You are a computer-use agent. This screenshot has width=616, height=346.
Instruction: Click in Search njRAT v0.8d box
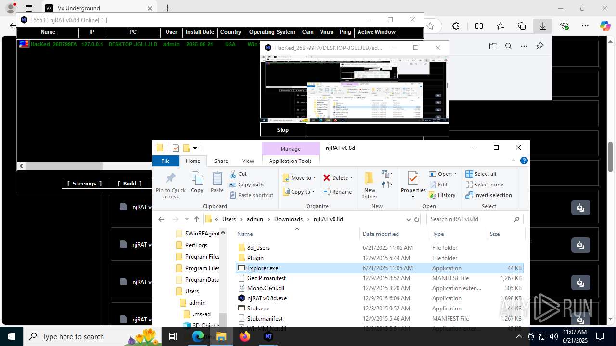(475, 219)
